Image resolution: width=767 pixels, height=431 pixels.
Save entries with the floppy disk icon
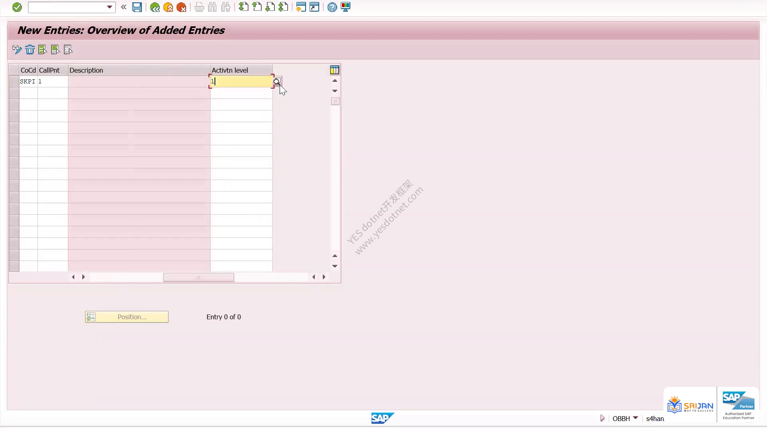(x=137, y=7)
